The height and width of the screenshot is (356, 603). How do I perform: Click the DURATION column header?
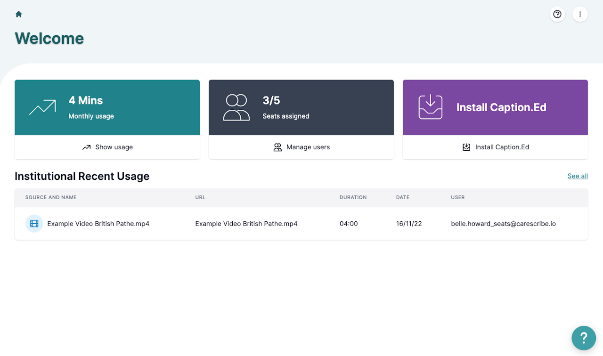pos(353,197)
